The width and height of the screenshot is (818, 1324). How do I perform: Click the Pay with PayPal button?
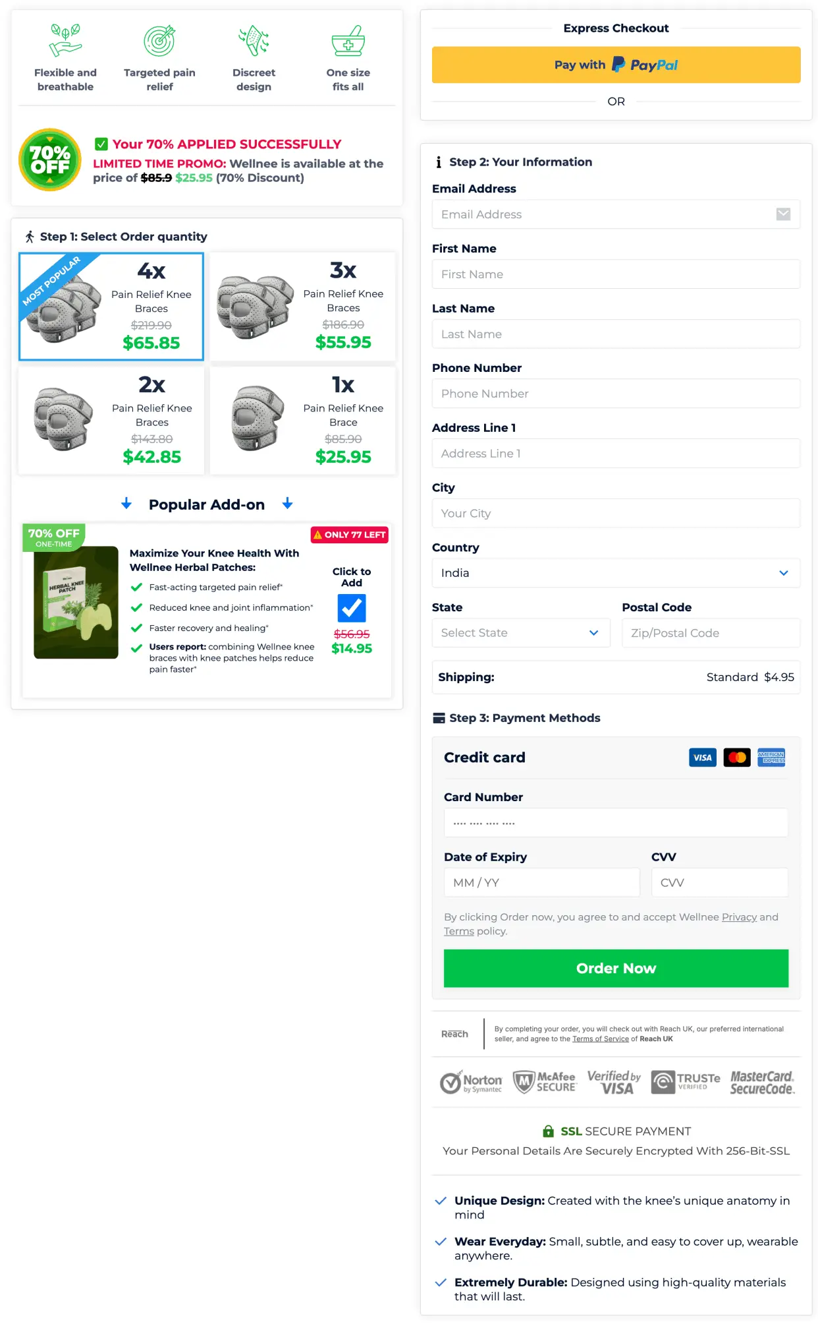coord(616,65)
